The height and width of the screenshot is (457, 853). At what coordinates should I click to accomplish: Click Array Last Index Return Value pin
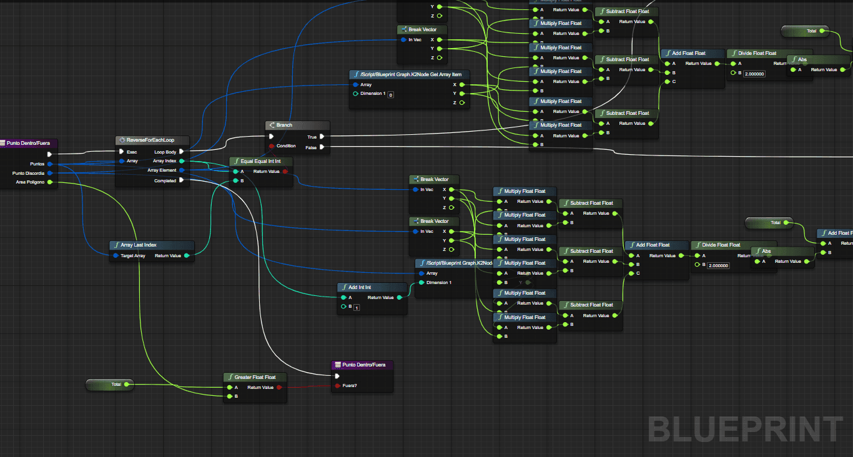(x=187, y=255)
